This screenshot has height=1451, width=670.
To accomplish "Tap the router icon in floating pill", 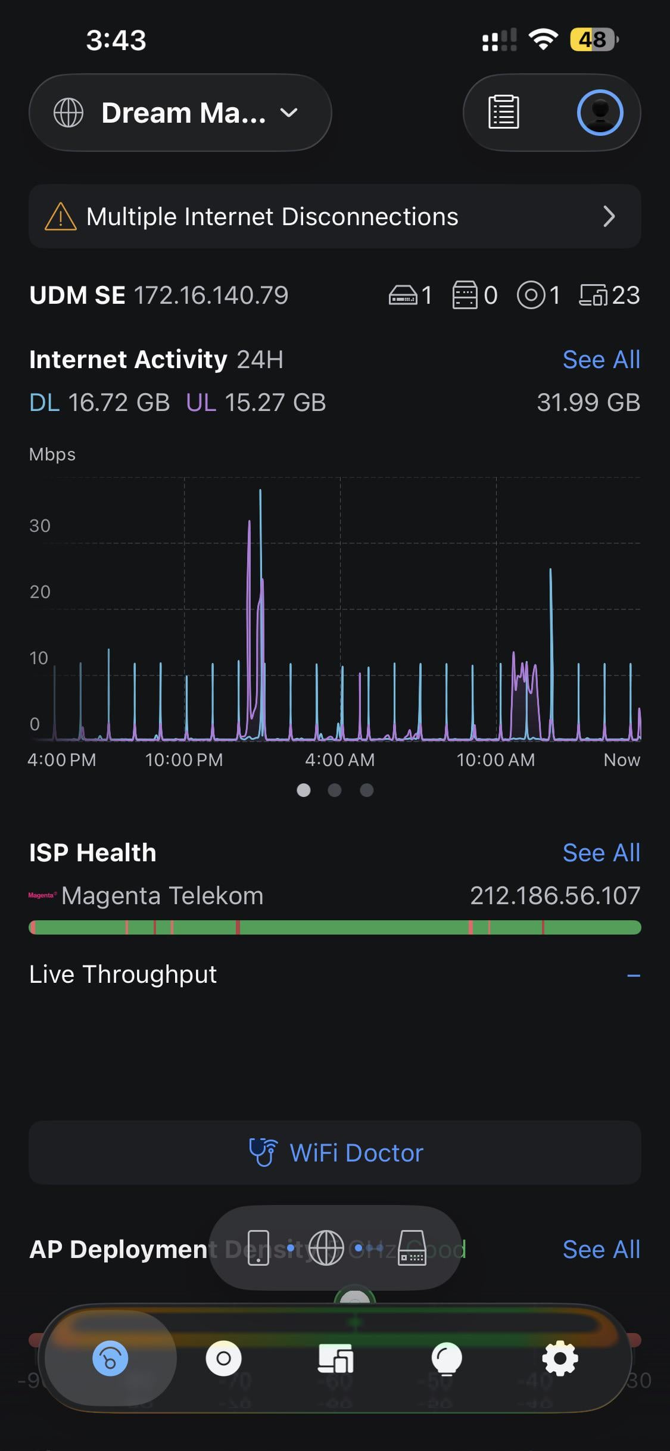I will pos(412,1247).
